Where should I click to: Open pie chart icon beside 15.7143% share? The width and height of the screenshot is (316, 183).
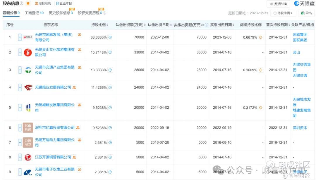tap(110, 52)
